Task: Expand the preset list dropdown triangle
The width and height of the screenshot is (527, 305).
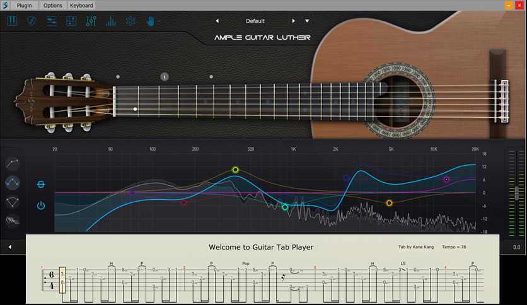Action: 307,21
